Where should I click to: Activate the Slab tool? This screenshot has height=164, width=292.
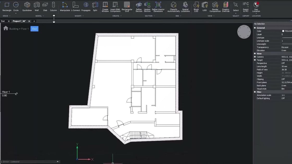pyautogui.click(x=45, y=7)
